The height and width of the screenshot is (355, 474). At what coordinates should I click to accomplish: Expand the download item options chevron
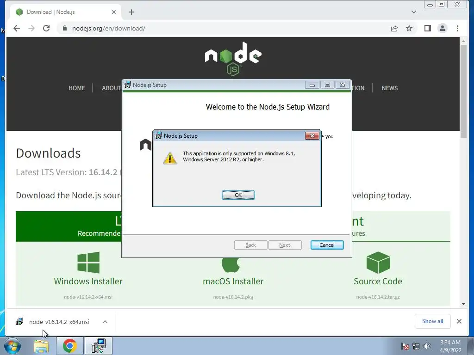click(105, 322)
